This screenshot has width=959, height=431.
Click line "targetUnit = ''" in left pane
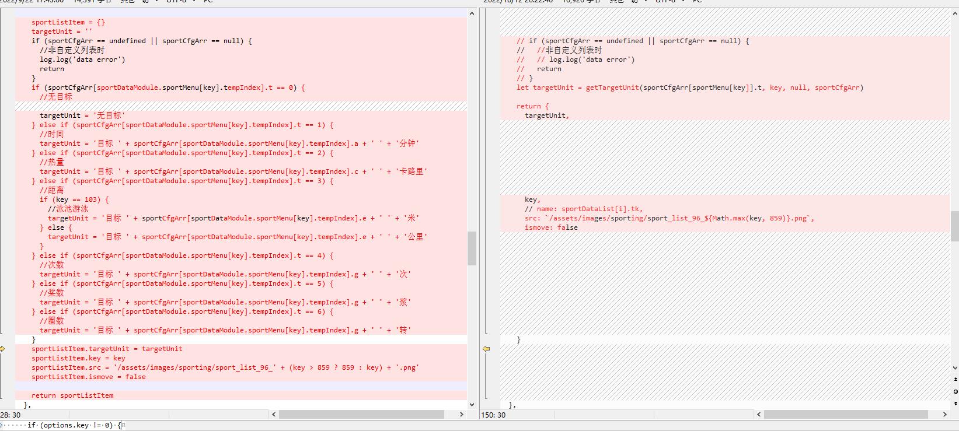(x=62, y=31)
